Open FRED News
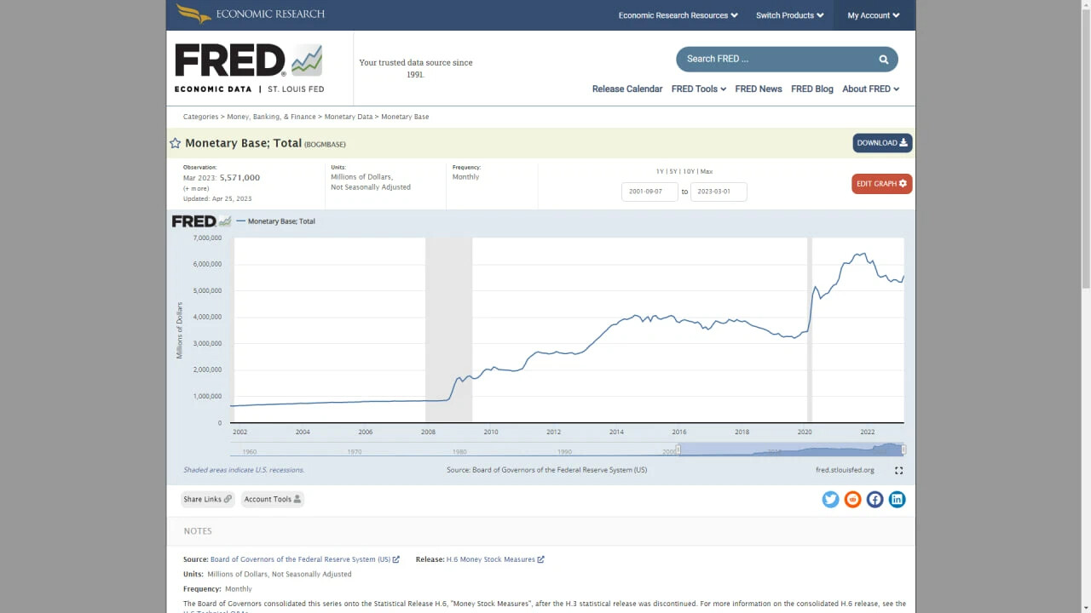The width and height of the screenshot is (1091, 613). 759,89
